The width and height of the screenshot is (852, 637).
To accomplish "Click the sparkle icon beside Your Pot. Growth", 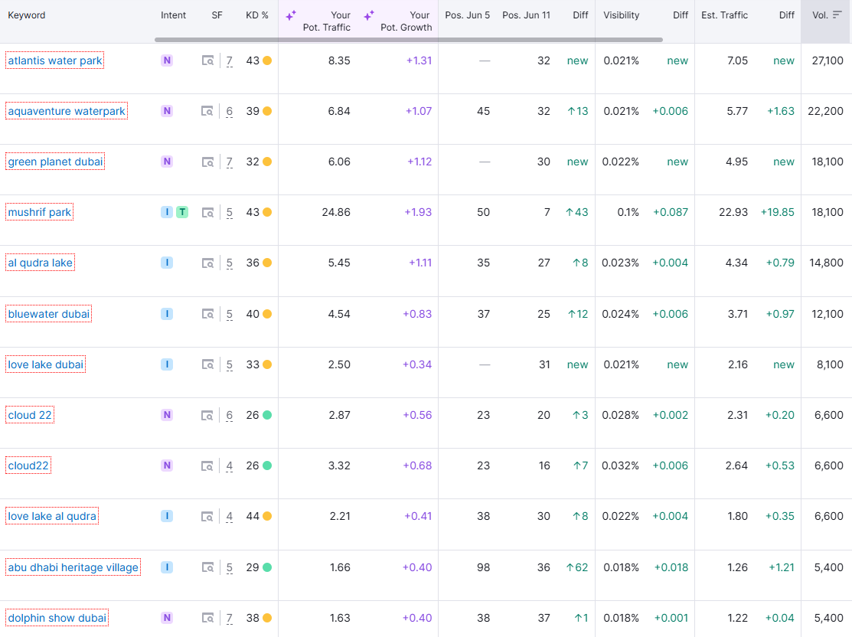I will click(x=369, y=15).
